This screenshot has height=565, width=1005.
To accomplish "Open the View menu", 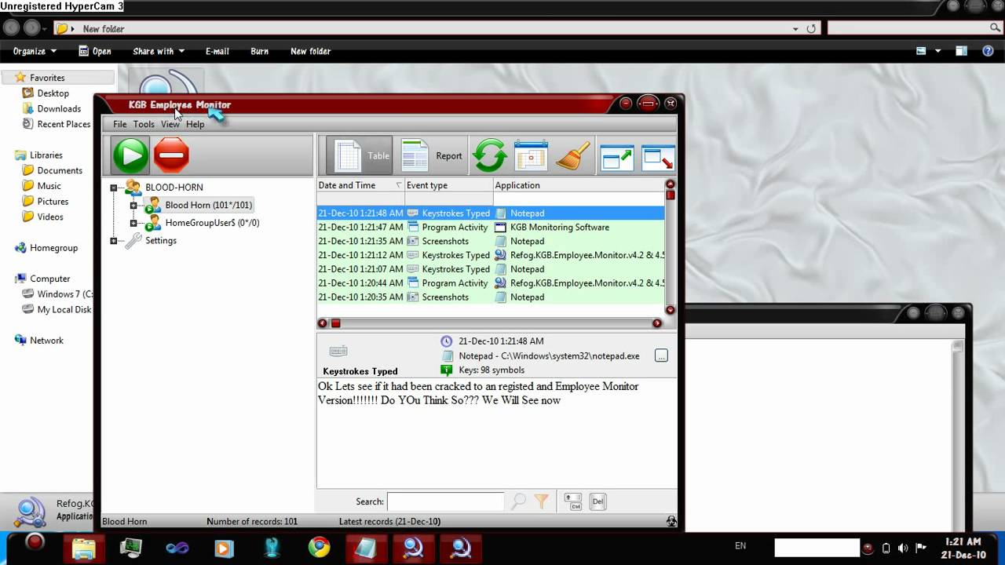I will pyautogui.click(x=170, y=124).
